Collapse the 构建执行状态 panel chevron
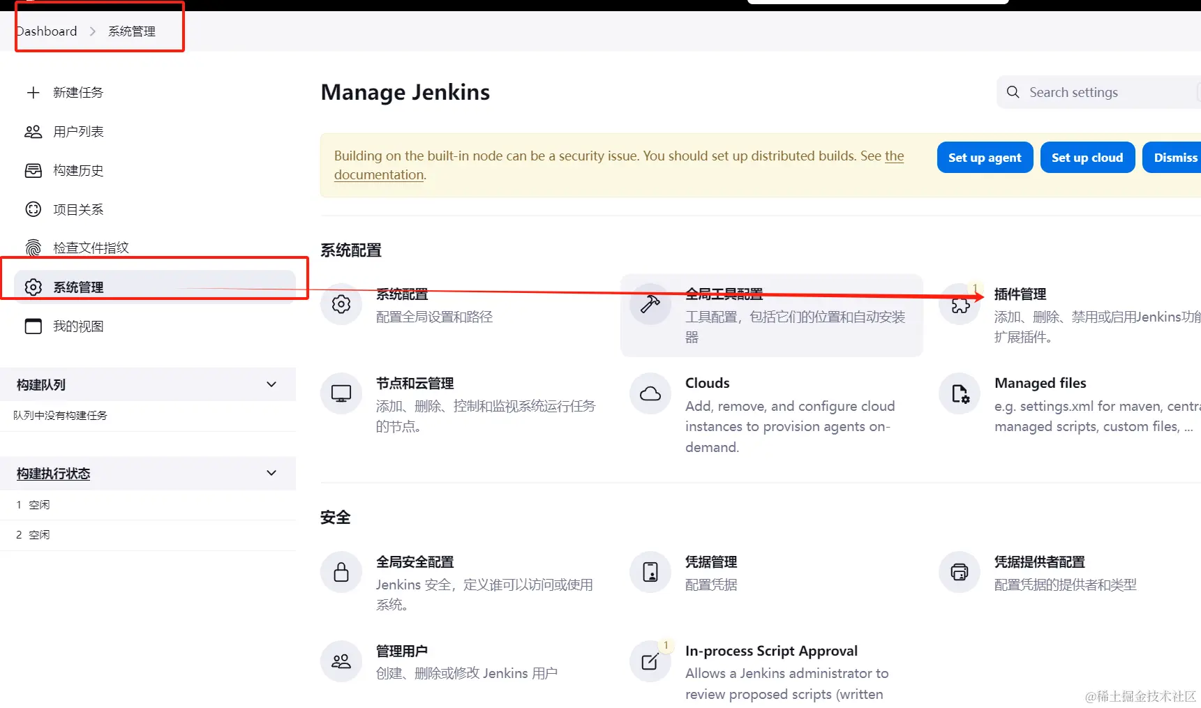Viewport: 1201px width, 708px height. pos(271,473)
